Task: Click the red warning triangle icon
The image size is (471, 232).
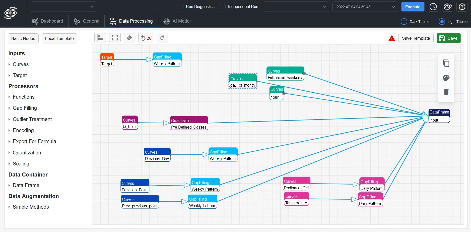Action: click(392, 38)
